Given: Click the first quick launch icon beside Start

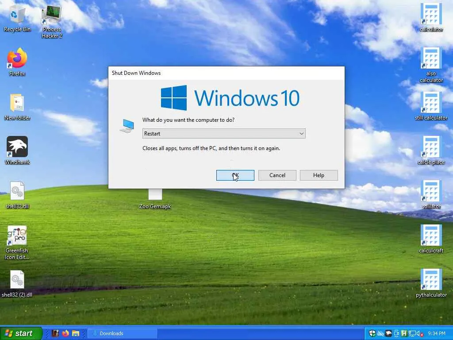Looking at the screenshot, I should point(55,333).
